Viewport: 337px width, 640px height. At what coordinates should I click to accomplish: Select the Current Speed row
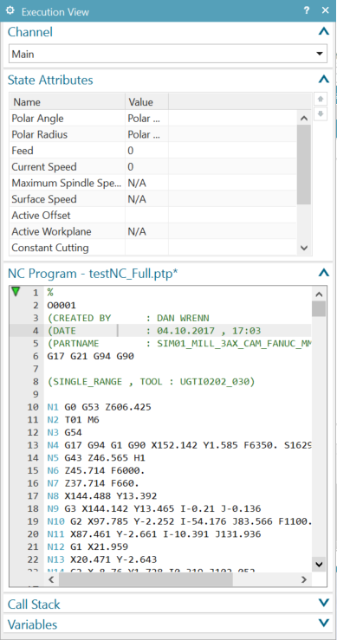pyautogui.click(x=152, y=167)
